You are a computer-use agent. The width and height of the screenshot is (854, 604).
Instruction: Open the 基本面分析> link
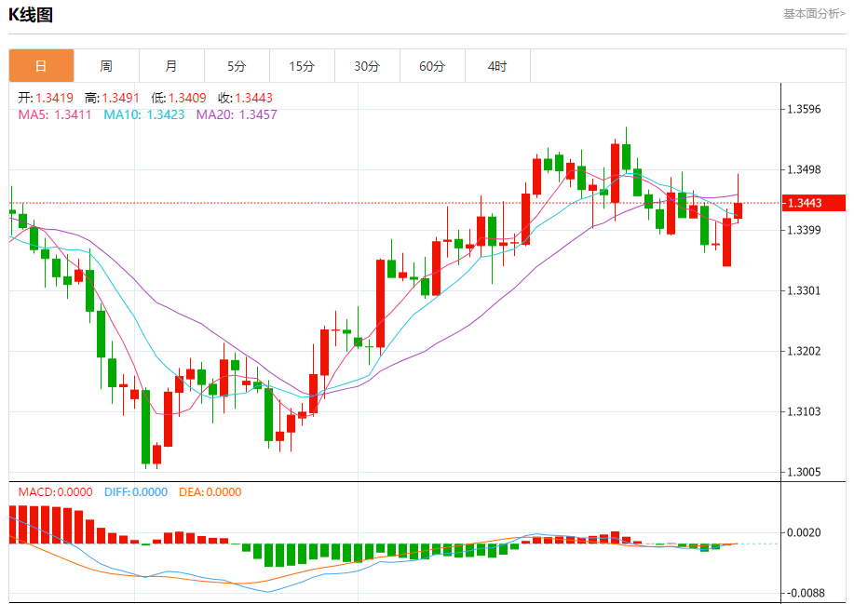[814, 14]
